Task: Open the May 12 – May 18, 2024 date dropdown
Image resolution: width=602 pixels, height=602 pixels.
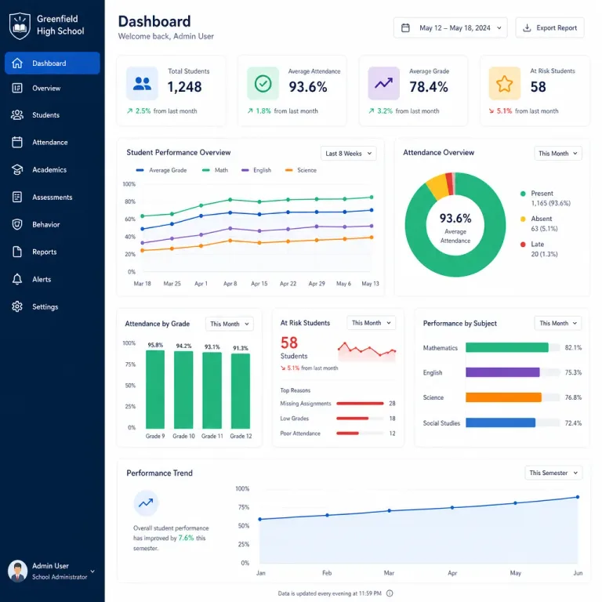Action: tap(451, 27)
